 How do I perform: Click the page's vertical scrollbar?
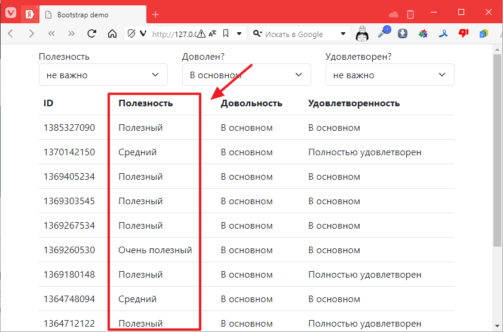497,149
